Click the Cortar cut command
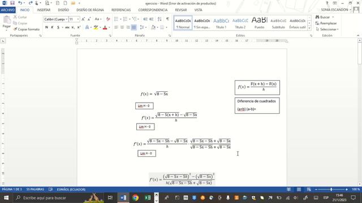 (x=20, y=17)
